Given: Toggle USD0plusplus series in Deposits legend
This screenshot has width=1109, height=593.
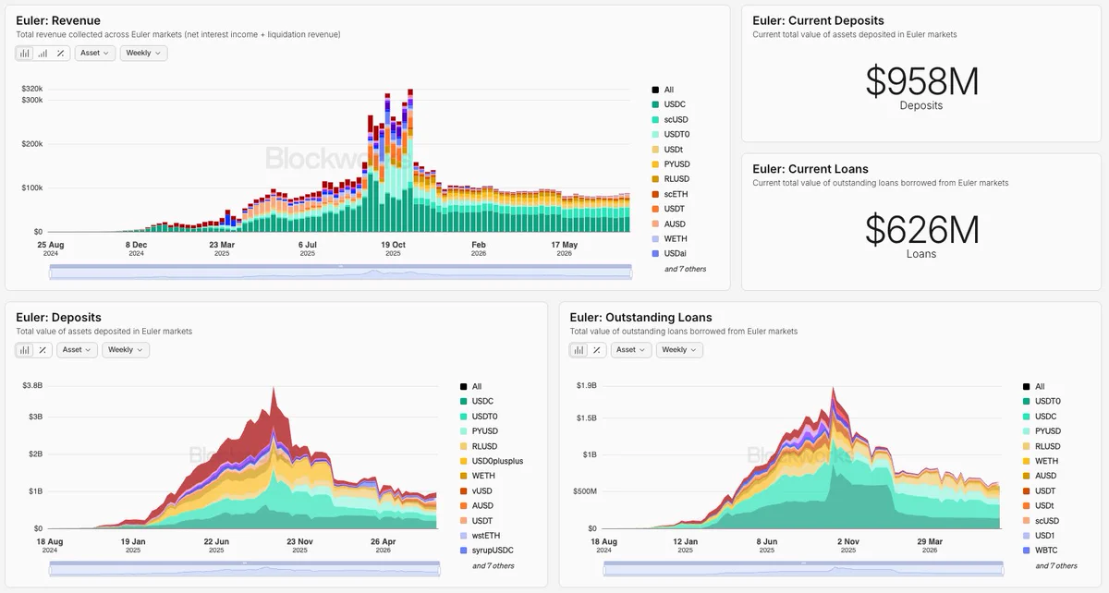Looking at the screenshot, I should click(x=492, y=461).
